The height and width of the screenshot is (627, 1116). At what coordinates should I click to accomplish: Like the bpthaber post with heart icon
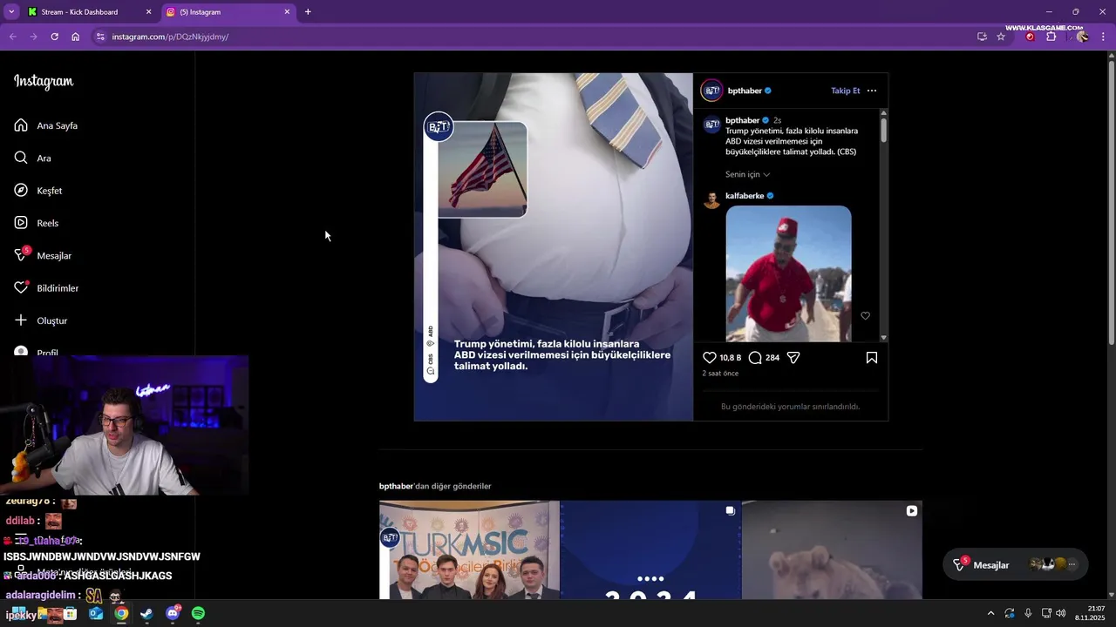coord(710,357)
